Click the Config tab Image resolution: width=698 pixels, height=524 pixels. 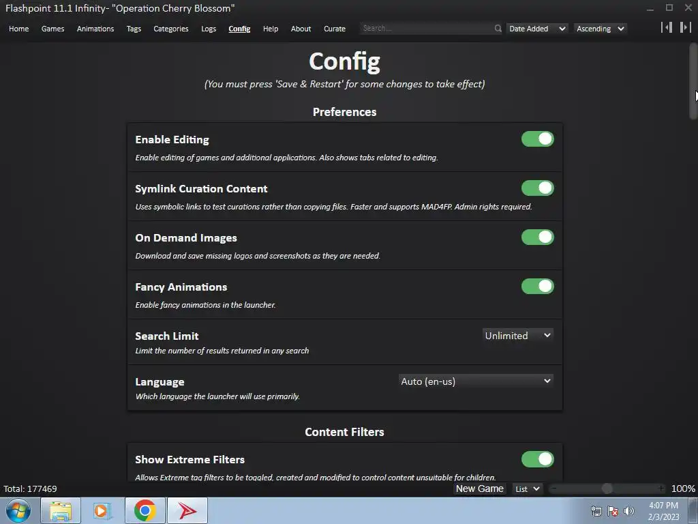click(x=239, y=29)
